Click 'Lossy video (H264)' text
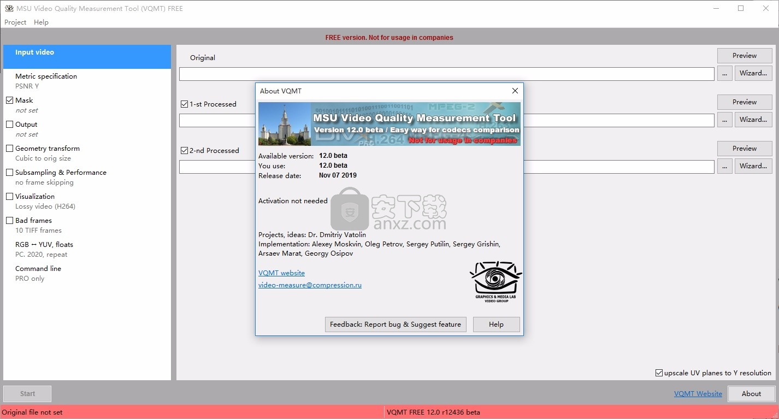779x419 pixels. click(x=45, y=206)
